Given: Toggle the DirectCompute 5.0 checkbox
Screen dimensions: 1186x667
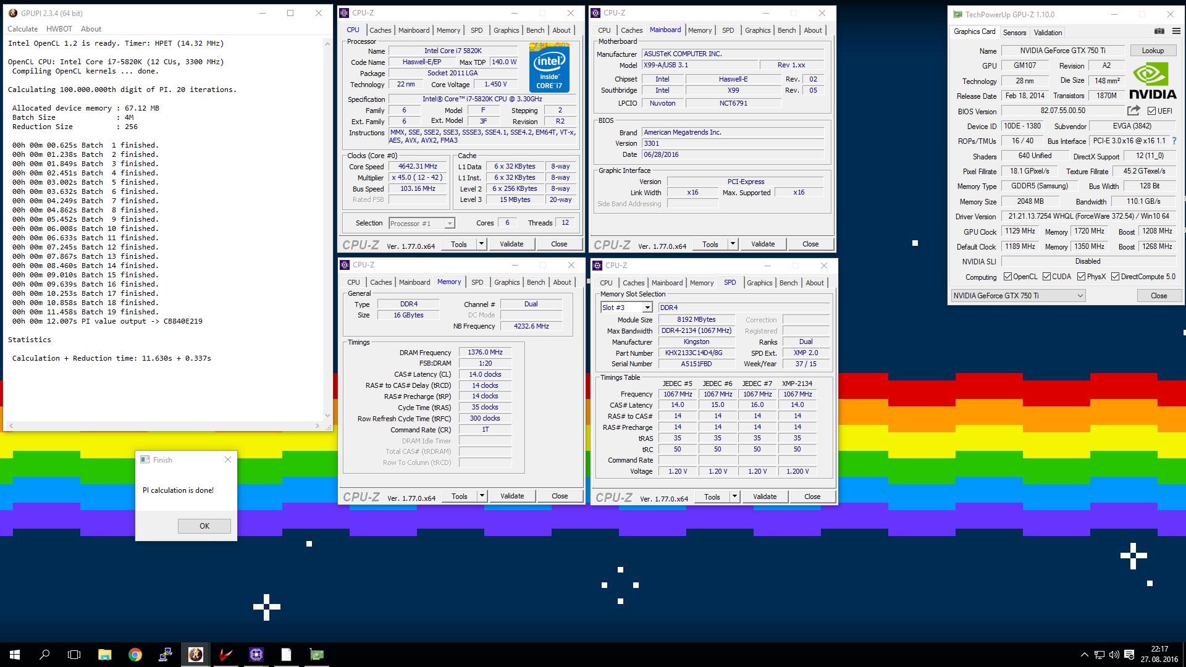Looking at the screenshot, I should coord(1115,277).
